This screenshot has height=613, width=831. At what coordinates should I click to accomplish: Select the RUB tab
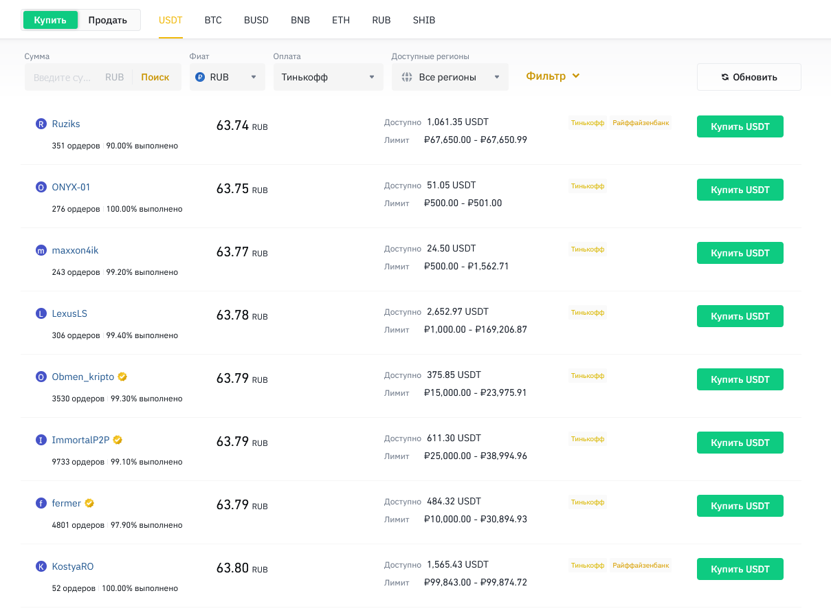pos(381,20)
